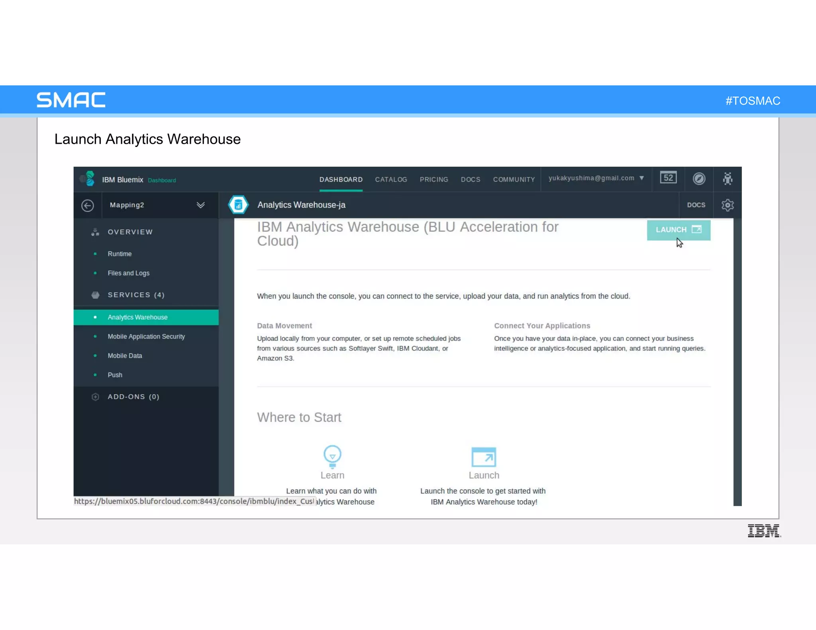
Task: Select Mobile Data service
Action: coord(125,356)
